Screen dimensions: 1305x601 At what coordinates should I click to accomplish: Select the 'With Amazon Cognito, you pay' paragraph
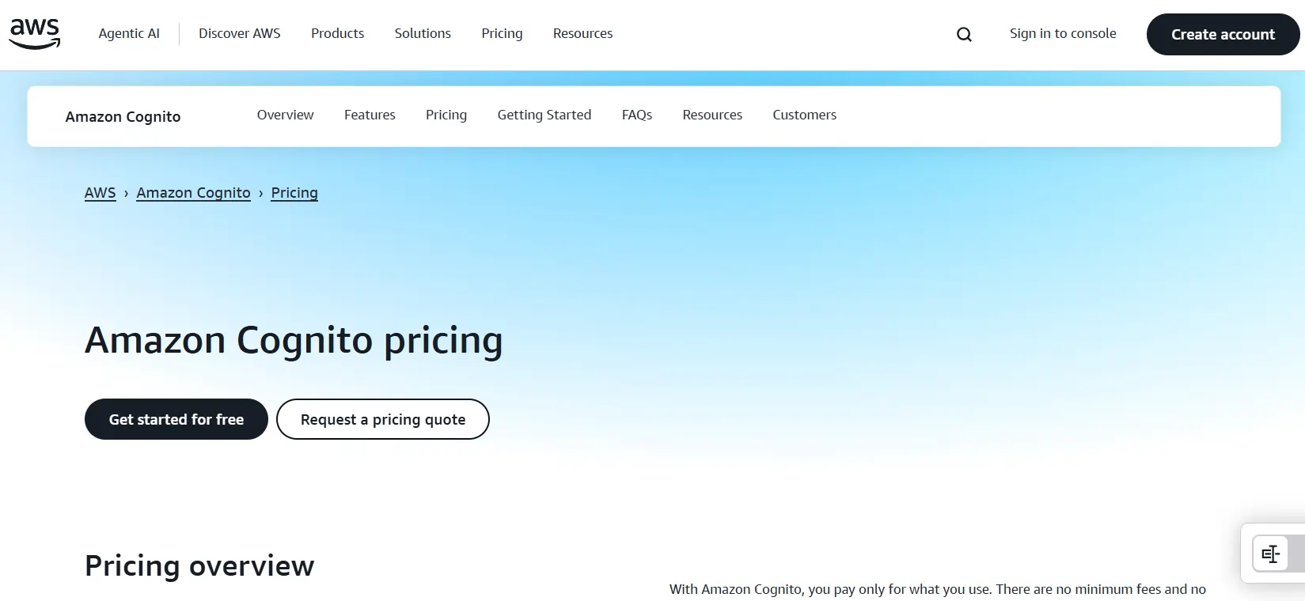(x=938, y=590)
